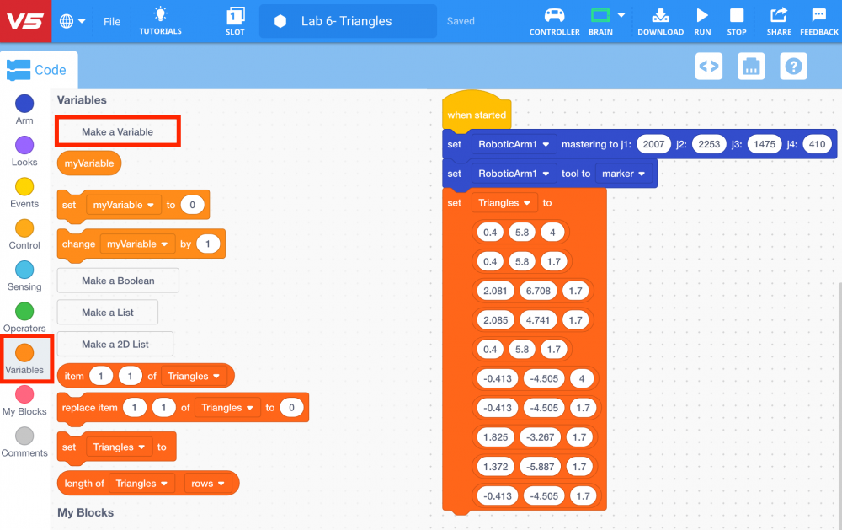Rename the project title Lab 6- Triangles
The image size is (842, 530).
(x=347, y=21)
